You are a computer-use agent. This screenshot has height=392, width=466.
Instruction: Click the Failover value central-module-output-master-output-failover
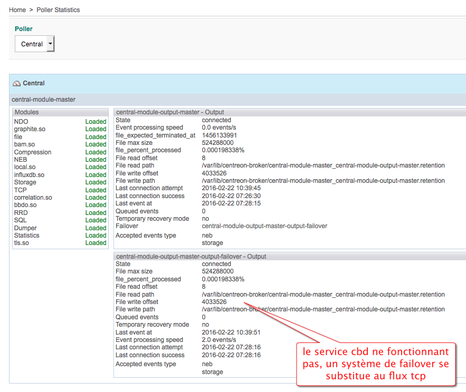tap(264, 226)
